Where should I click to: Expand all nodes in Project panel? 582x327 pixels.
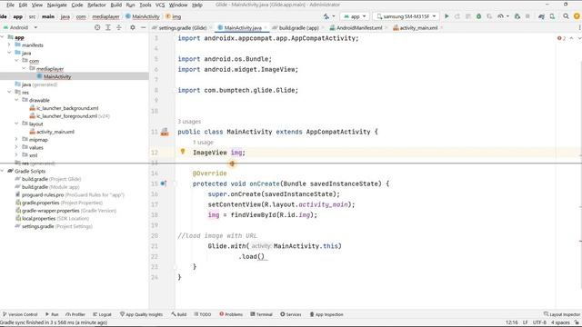click(x=108, y=27)
